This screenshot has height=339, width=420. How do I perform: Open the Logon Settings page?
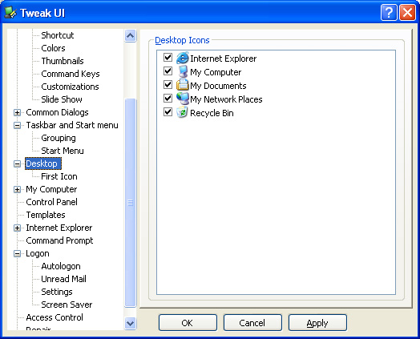[57, 293]
